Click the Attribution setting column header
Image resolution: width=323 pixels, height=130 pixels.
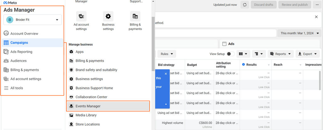227,65
